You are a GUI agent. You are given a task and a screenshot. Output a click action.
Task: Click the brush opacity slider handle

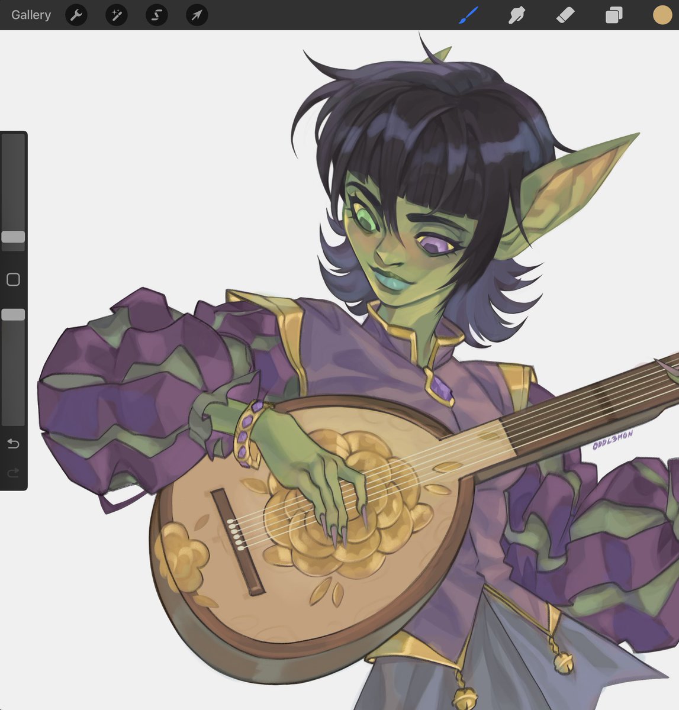(x=13, y=315)
